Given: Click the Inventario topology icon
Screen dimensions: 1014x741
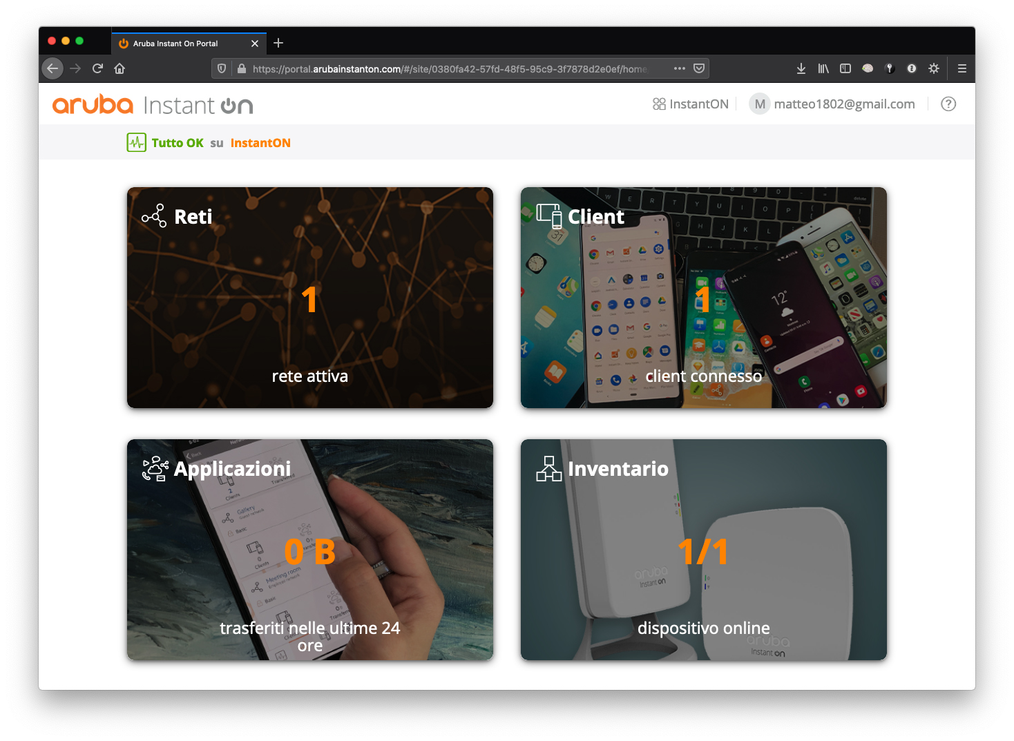Looking at the screenshot, I should pos(549,468).
